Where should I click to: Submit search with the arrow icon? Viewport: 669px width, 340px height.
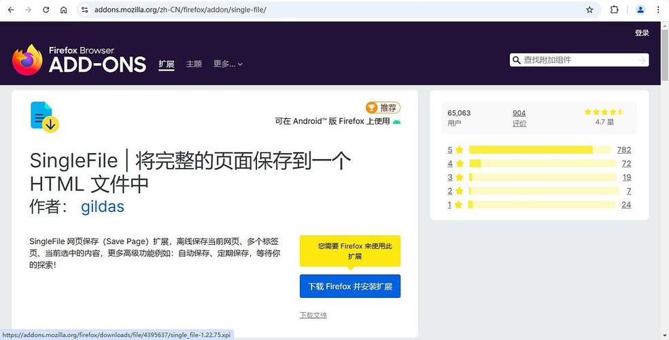click(642, 61)
